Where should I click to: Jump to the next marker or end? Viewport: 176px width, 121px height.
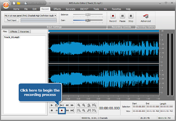click(72, 111)
